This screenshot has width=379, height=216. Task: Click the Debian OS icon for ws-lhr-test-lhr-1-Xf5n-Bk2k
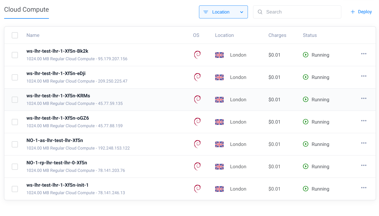[197, 55]
